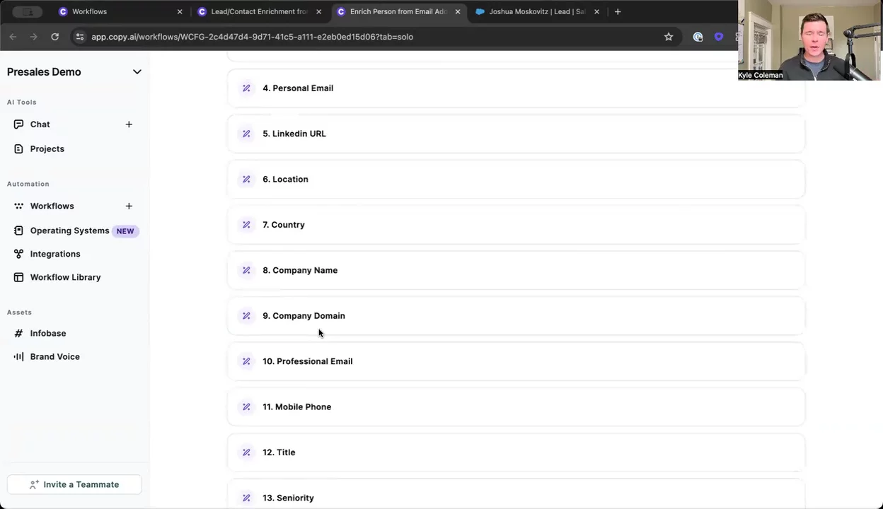This screenshot has width=883, height=509.
Task: Open Operating Systems in the sidebar
Action: point(69,231)
